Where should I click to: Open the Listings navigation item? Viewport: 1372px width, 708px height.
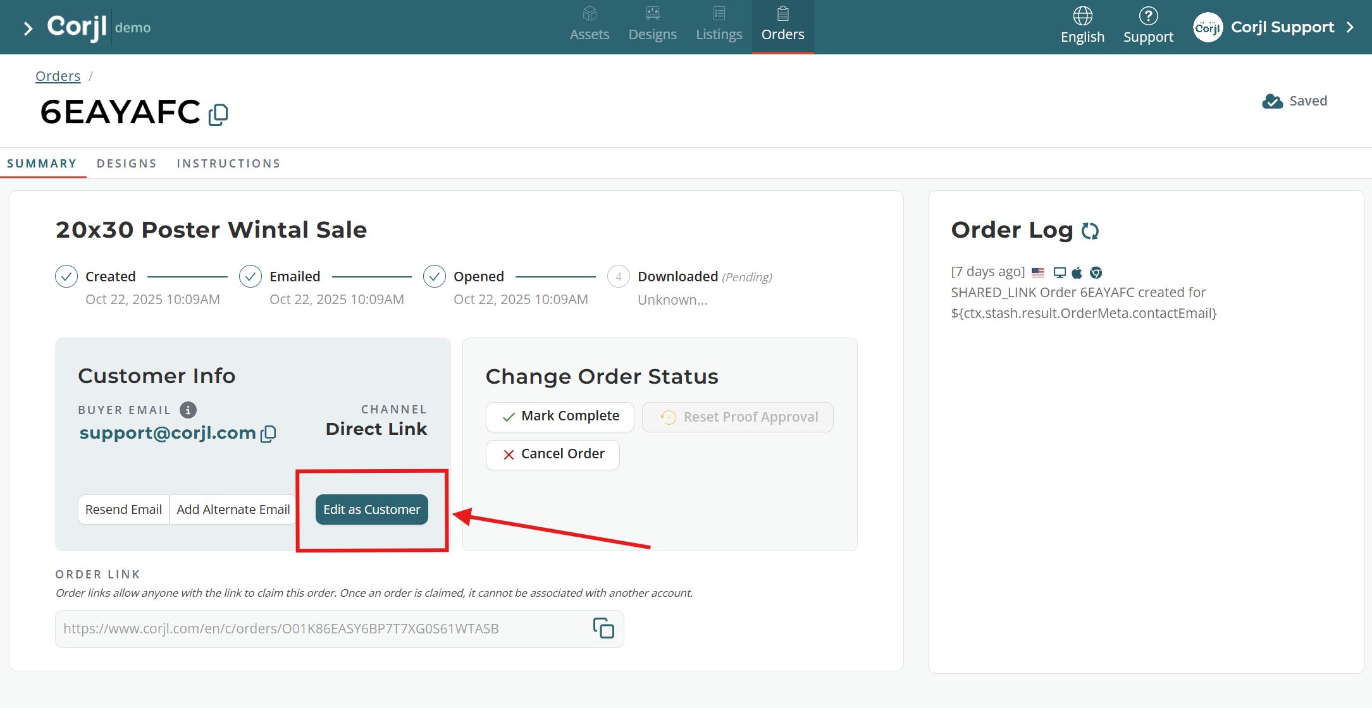(x=719, y=25)
